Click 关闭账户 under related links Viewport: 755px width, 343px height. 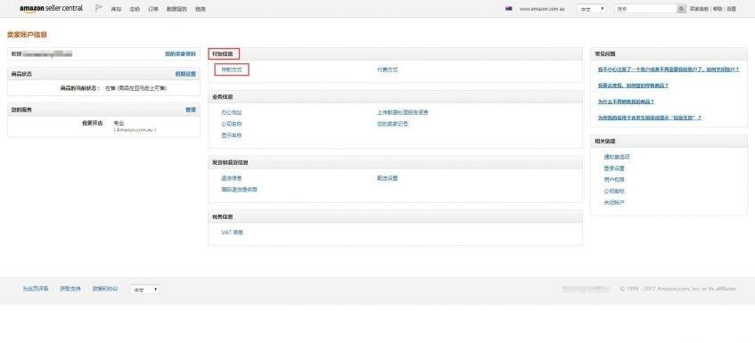[x=614, y=203]
